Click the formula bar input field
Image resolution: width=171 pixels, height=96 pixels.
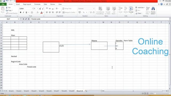99,19
